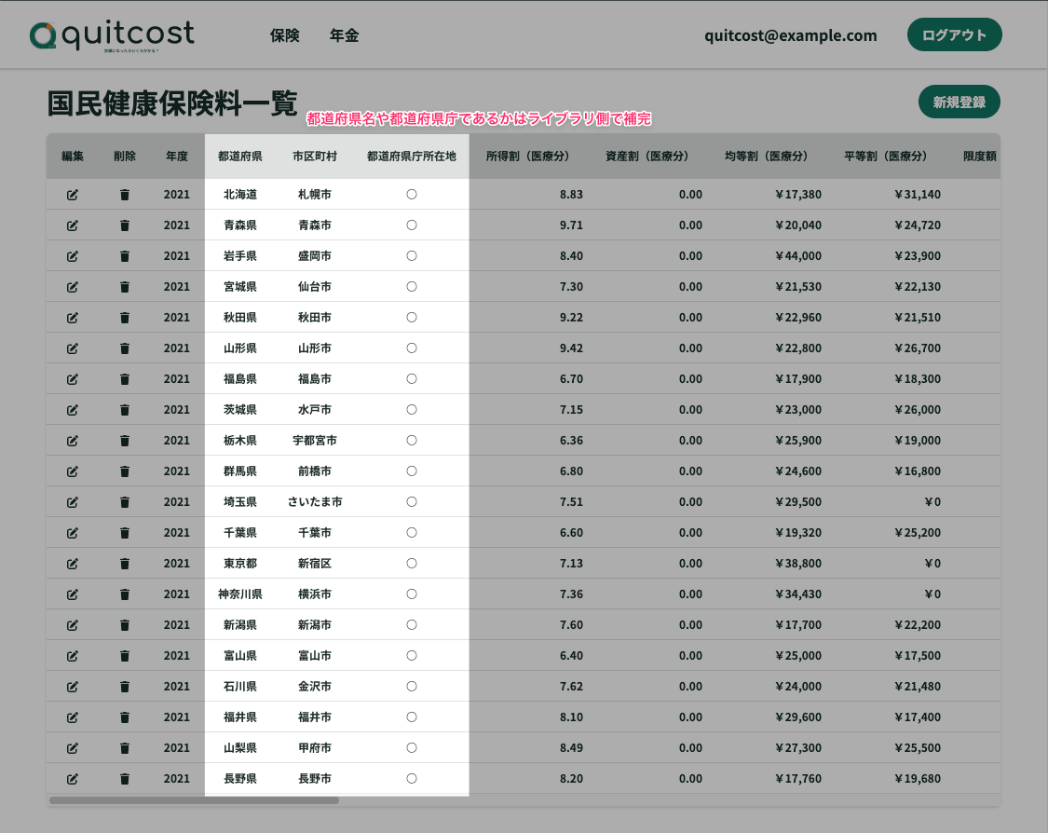Edit the 栃木県 宇都宮市 row

point(72,441)
